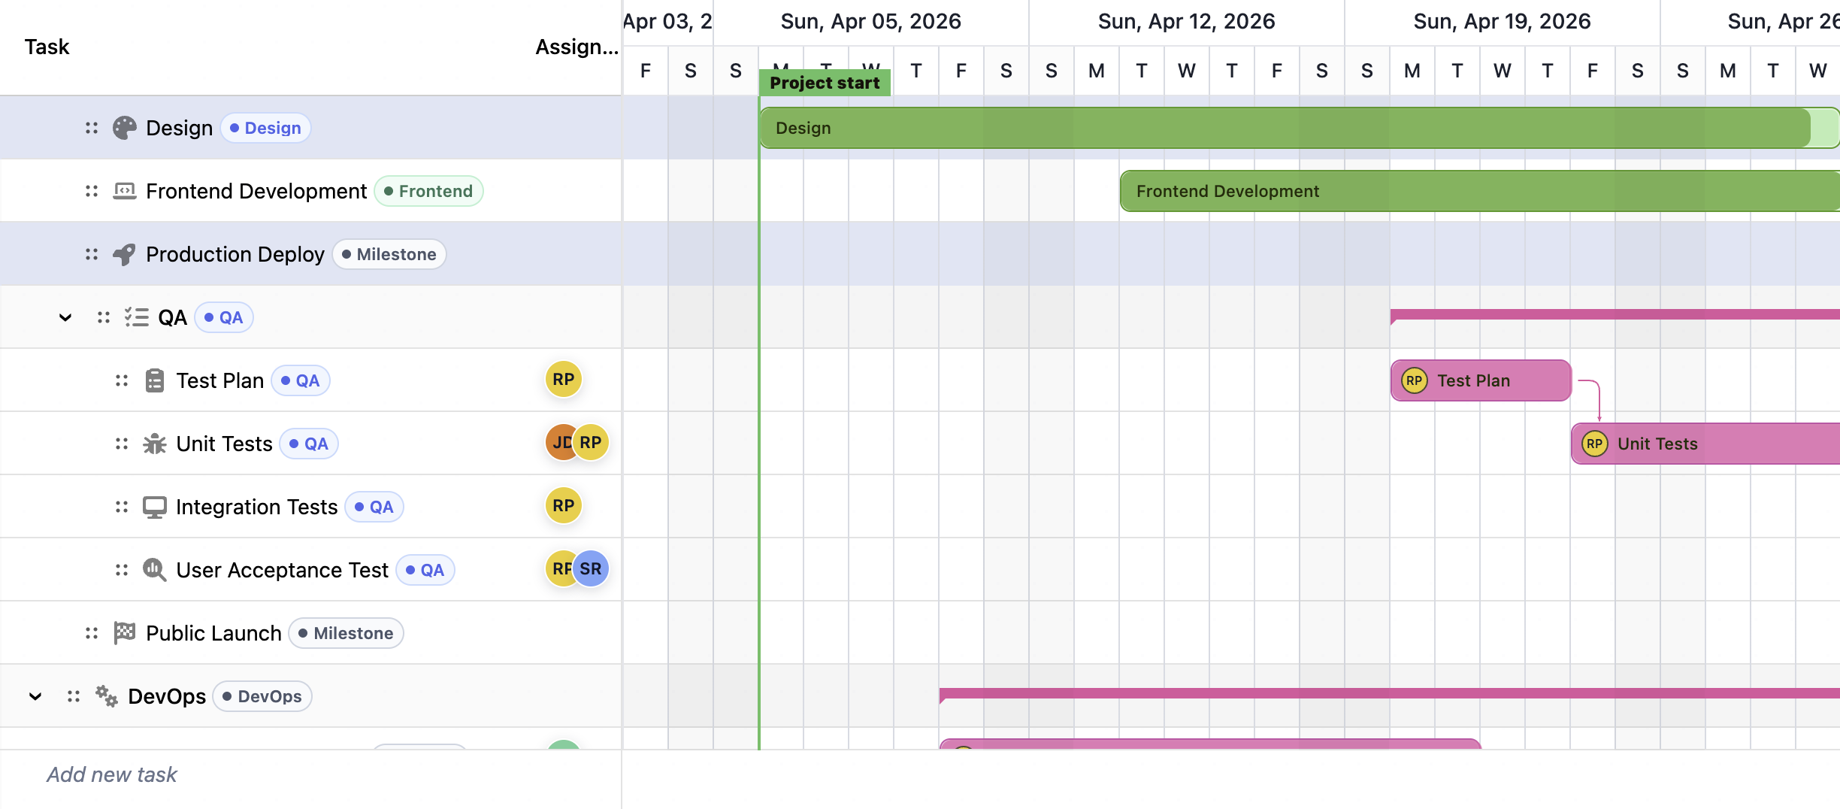Select the Design task name
The image size is (1840, 809).
180,128
